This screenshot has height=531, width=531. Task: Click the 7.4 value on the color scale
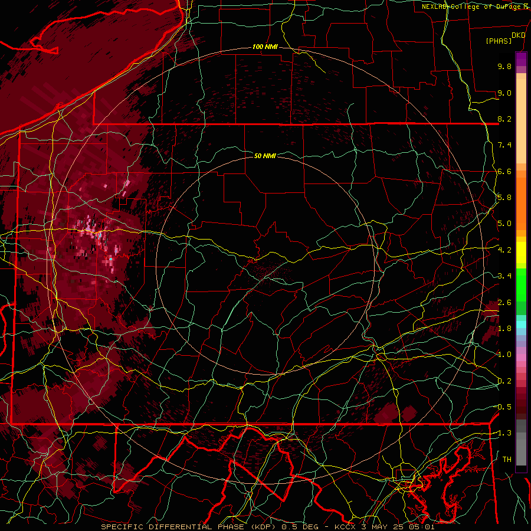504,145
